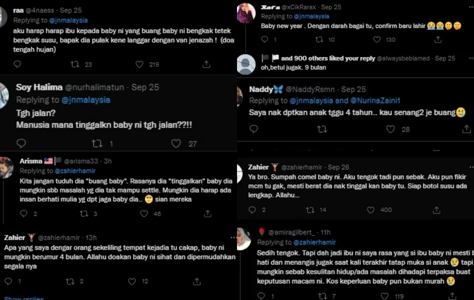Share raa's tweet via share icon
Viewport: 474px width, 300px height.
[206, 64]
